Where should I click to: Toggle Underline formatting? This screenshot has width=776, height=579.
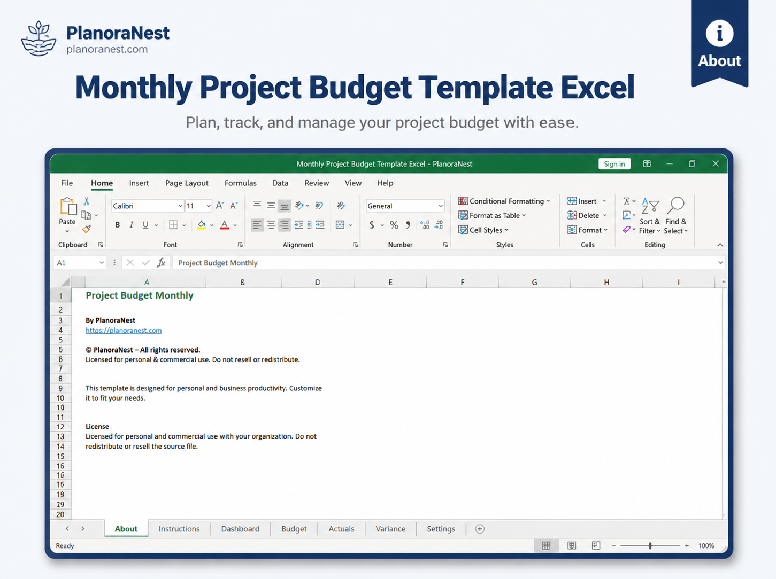click(x=145, y=225)
